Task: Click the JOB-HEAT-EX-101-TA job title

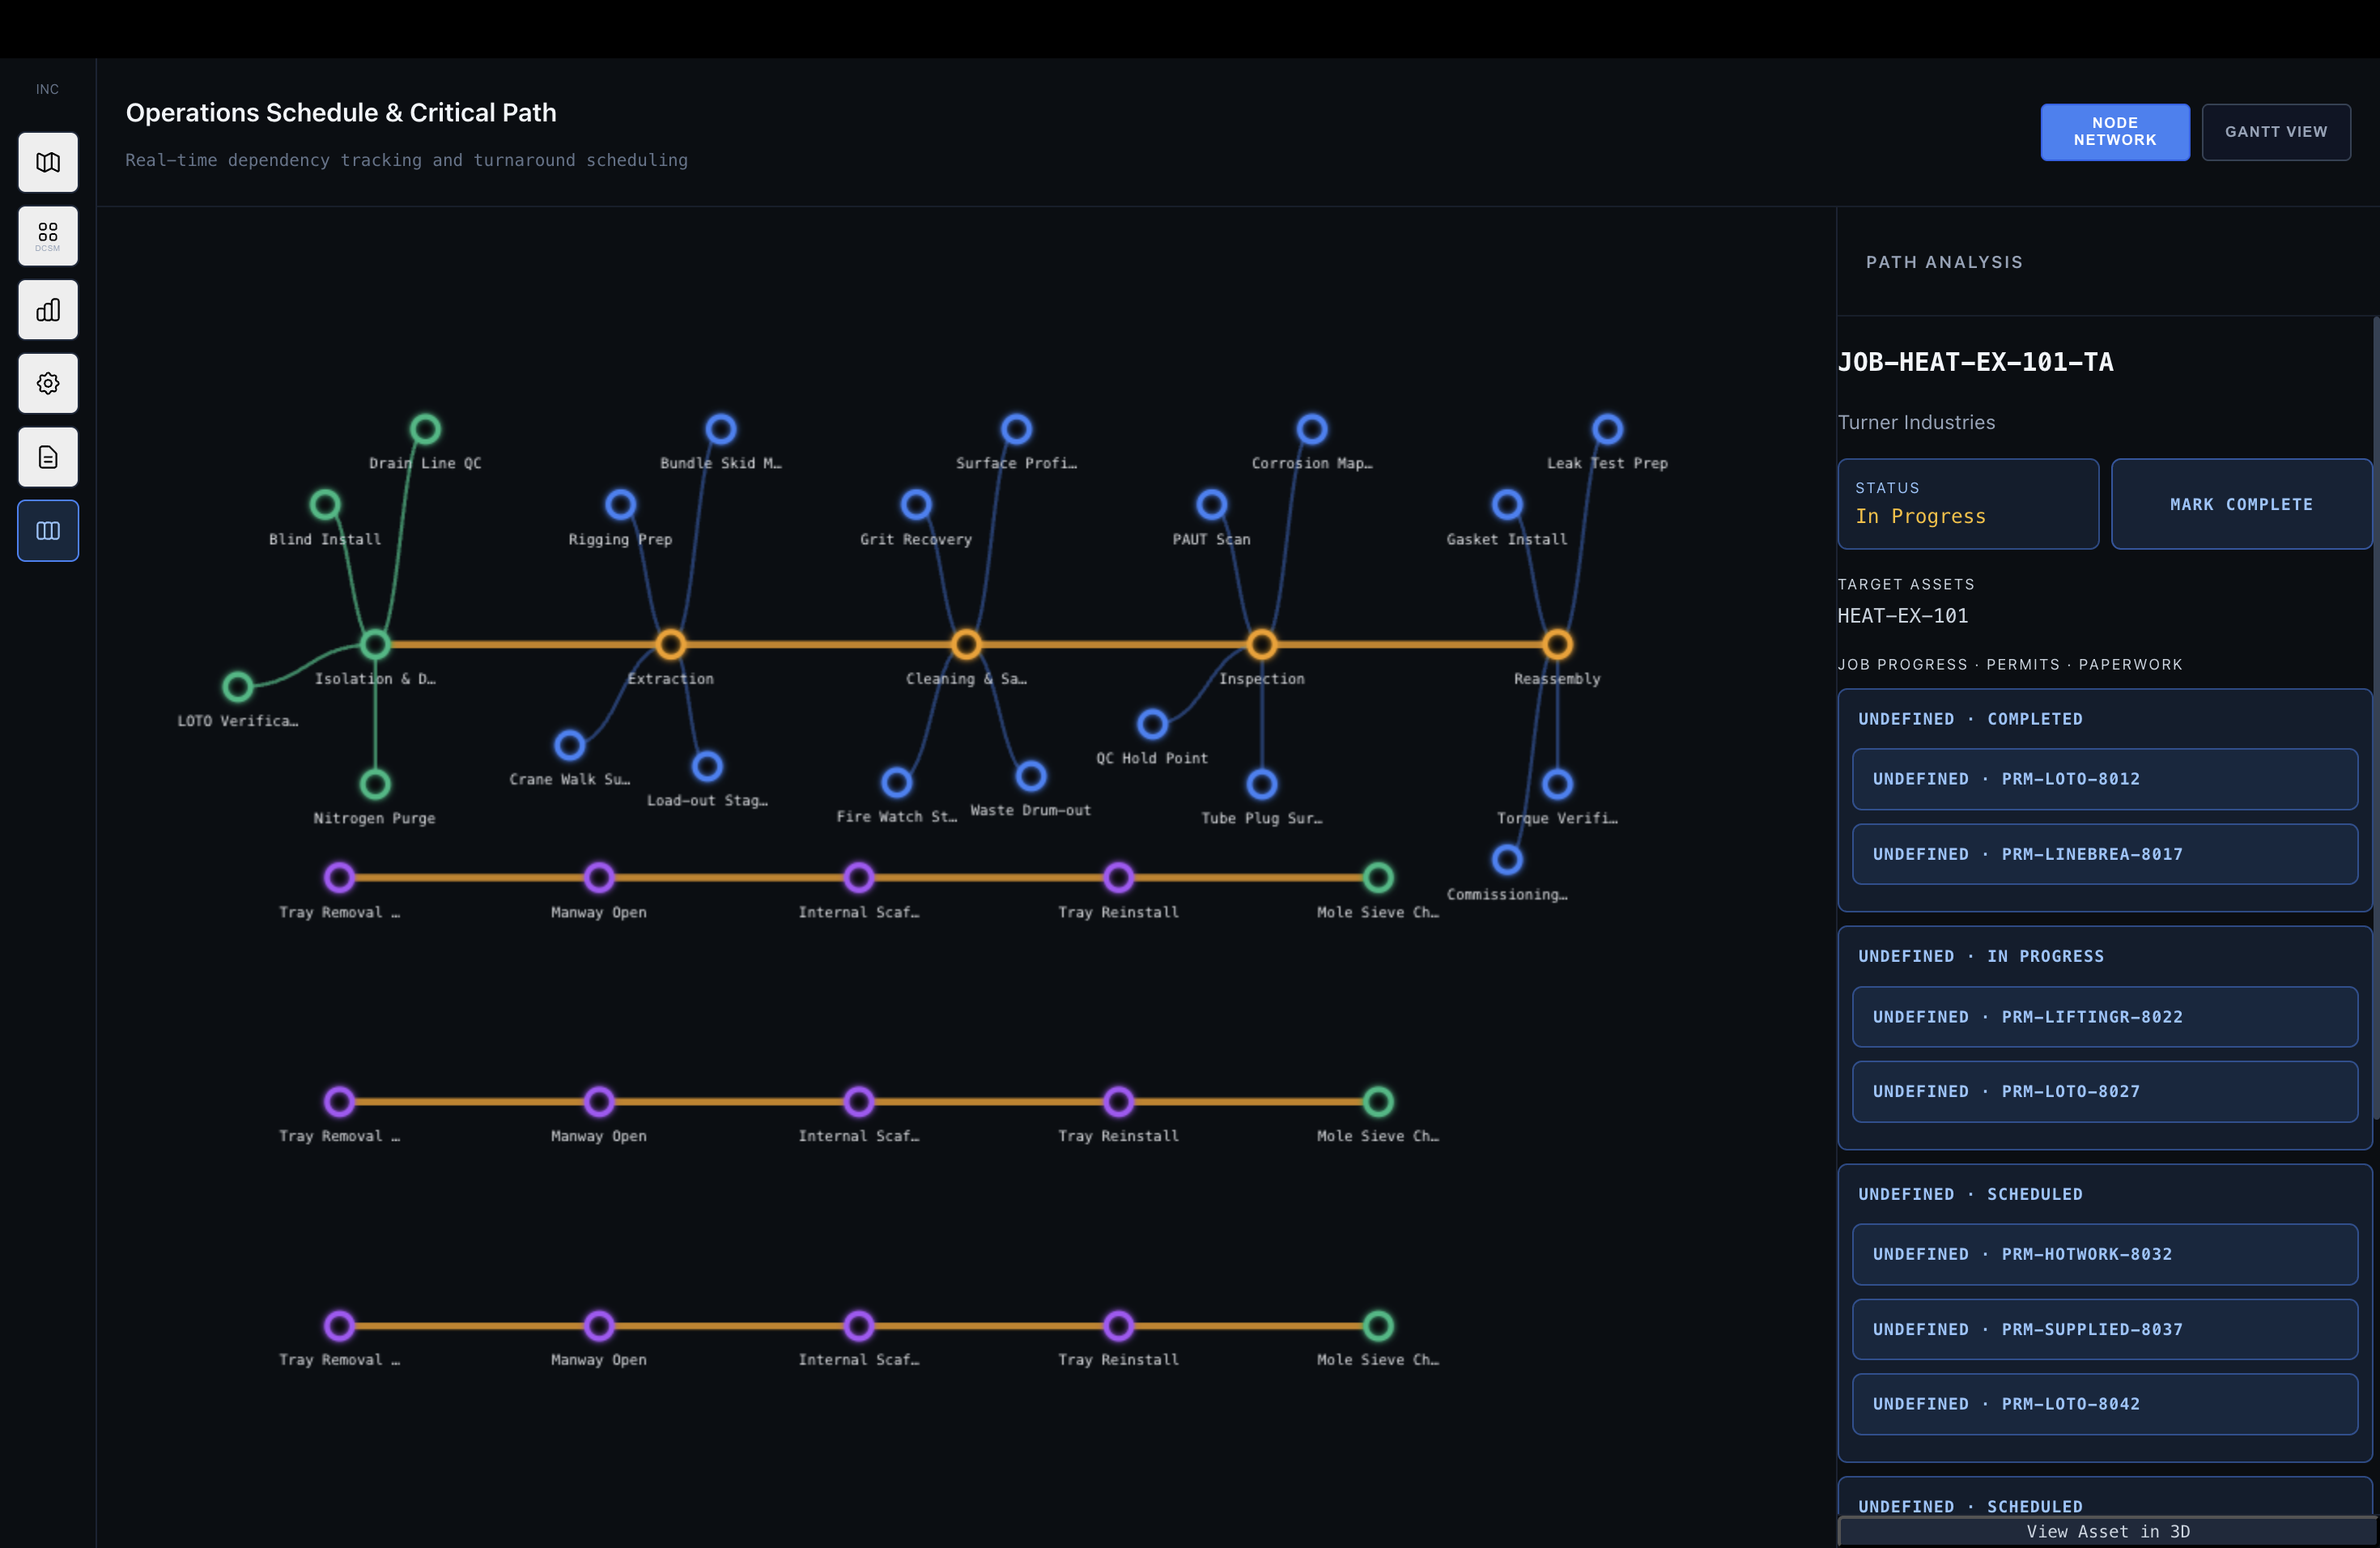Action: click(x=1976, y=362)
